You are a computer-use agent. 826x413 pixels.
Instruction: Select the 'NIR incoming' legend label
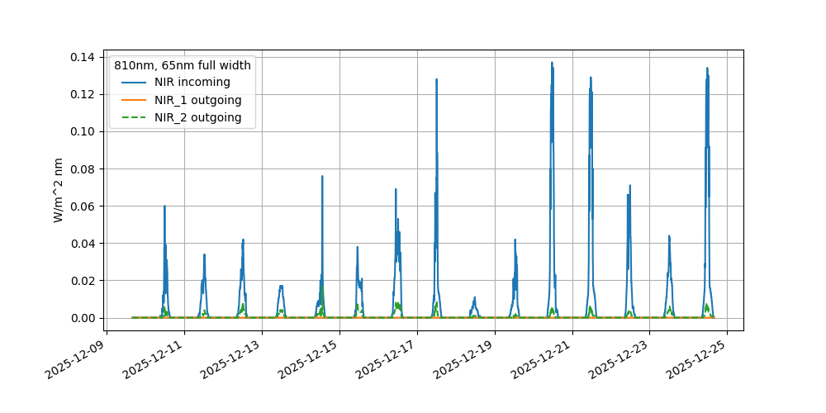point(196,83)
